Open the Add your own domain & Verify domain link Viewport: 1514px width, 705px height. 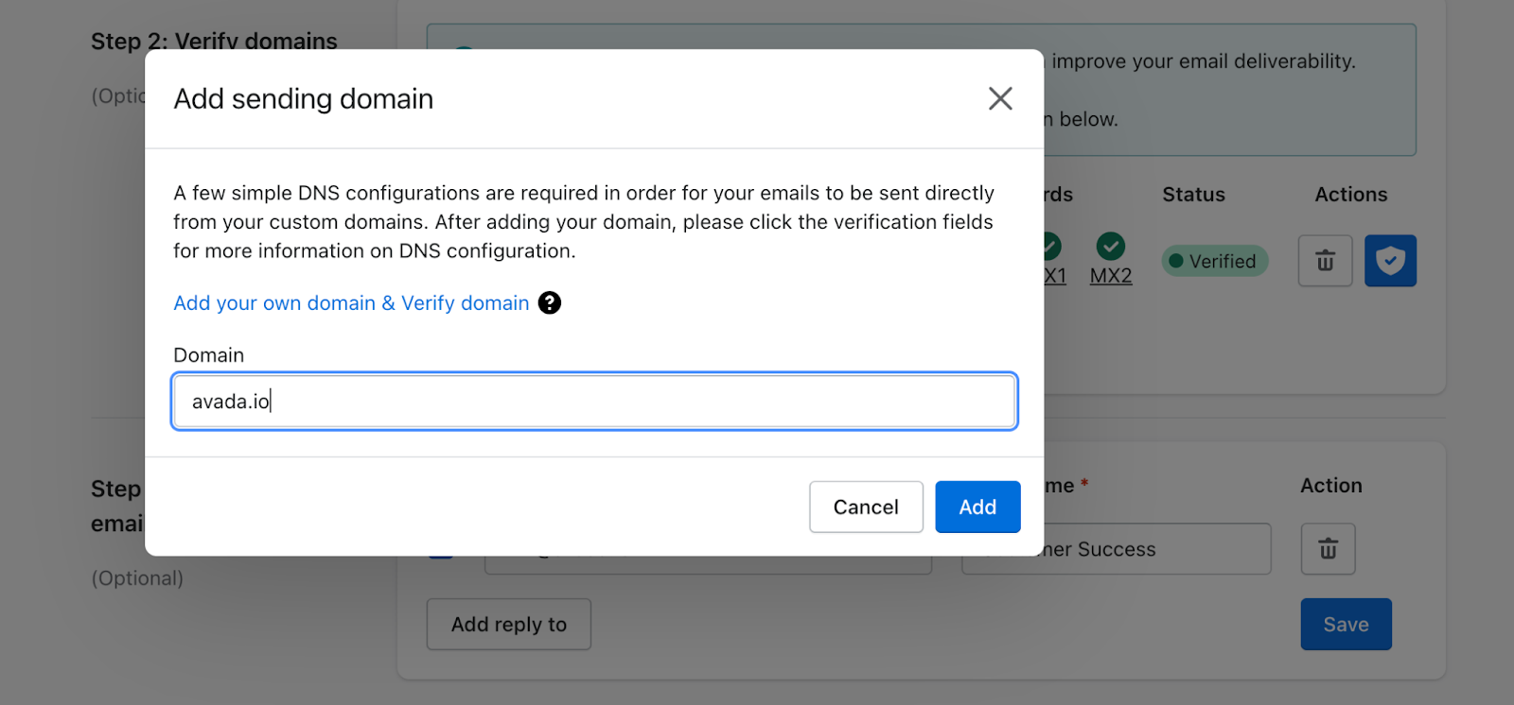point(351,302)
